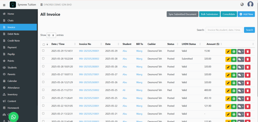Viewport: 258px width, 122px height.
Task: Delete invoice INV-202505210001
Action: (248, 114)
